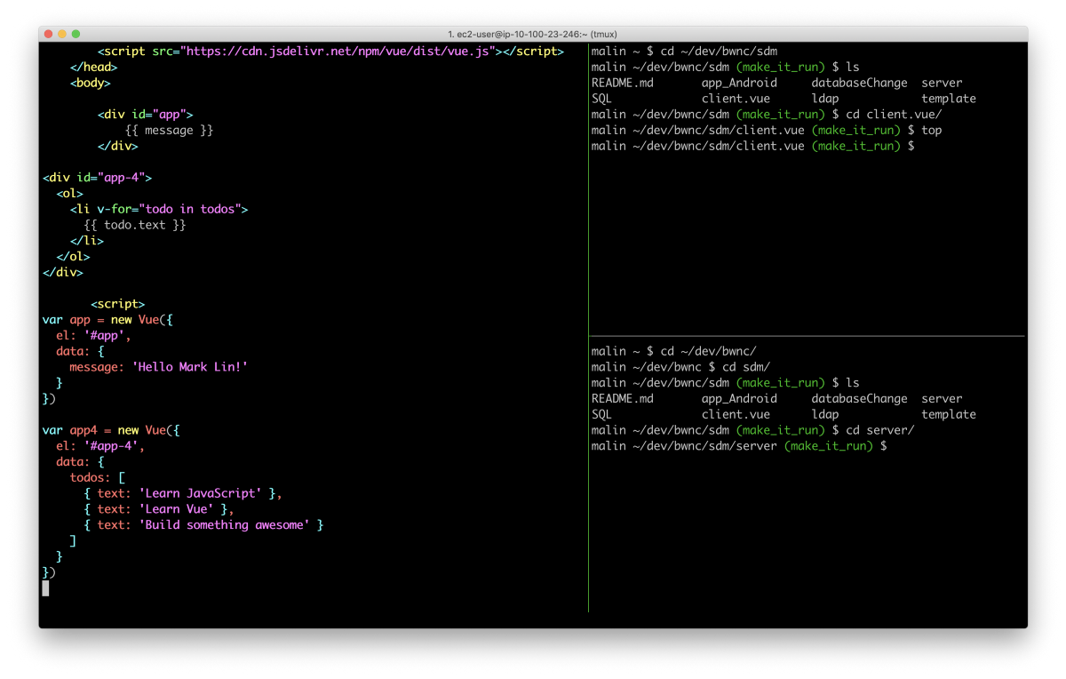1066x679 pixels.
Task: Click the 'cd ~/dev/bwnc/sdm' command
Action: (720, 52)
